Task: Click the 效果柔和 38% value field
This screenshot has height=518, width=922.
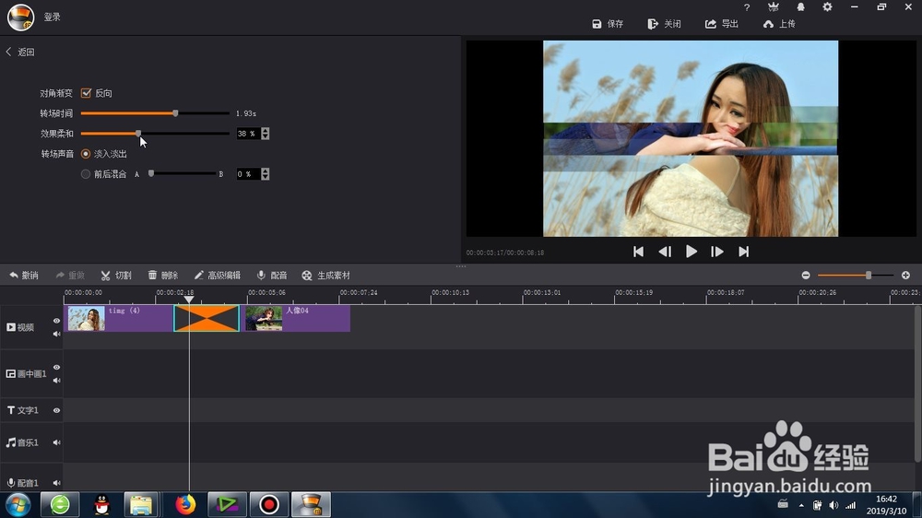Action: pos(247,134)
